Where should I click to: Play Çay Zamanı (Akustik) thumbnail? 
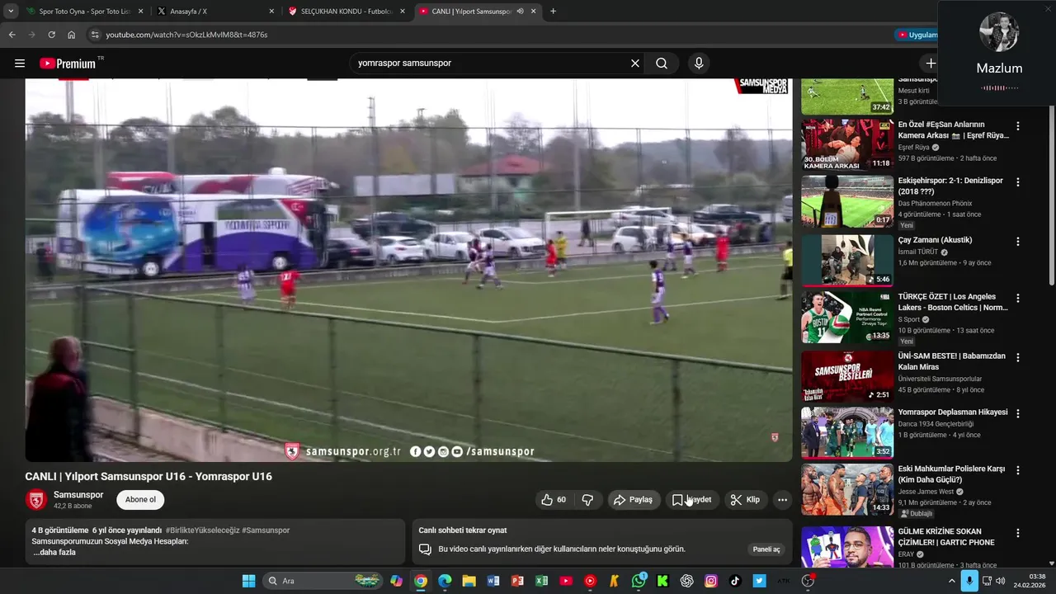point(847,261)
